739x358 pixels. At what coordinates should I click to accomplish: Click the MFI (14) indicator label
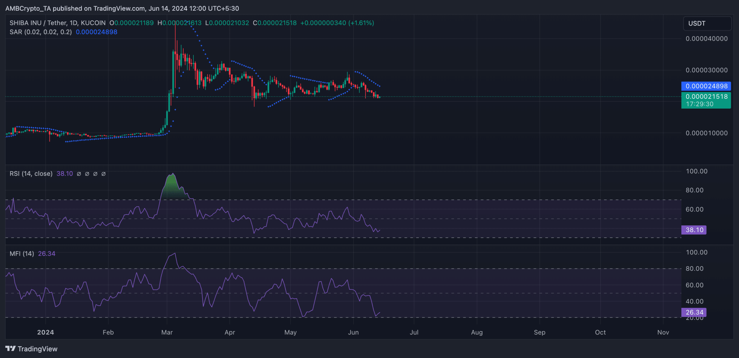pyautogui.click(x=22, y=253)
